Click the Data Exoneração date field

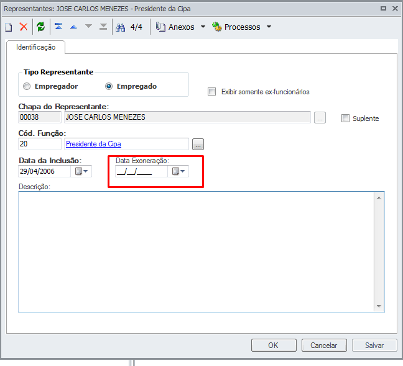click(x=141, y=171)
